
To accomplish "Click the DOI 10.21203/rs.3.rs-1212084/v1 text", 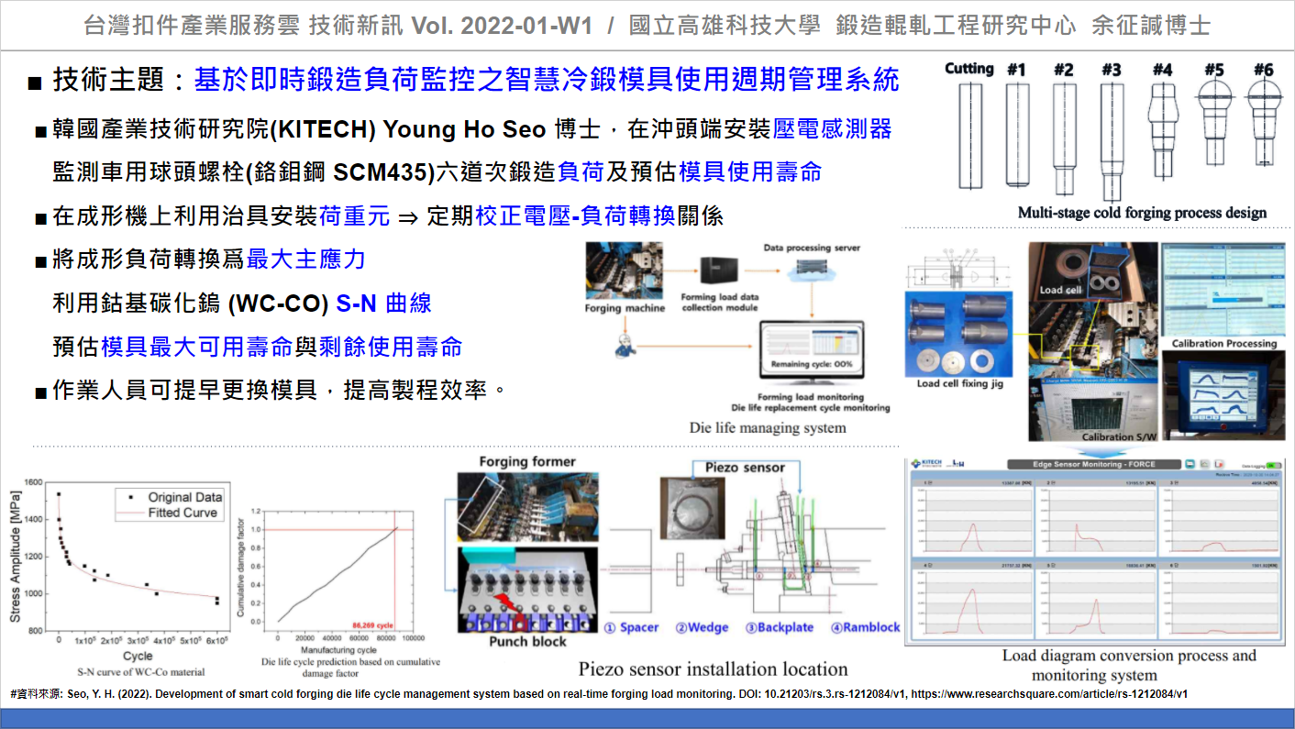I will pos(821,694).
